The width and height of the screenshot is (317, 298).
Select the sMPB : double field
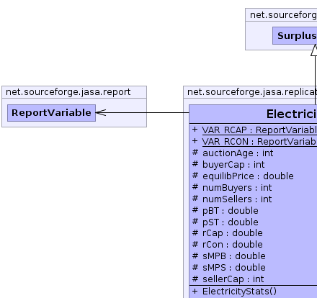(x=229, y=256)
